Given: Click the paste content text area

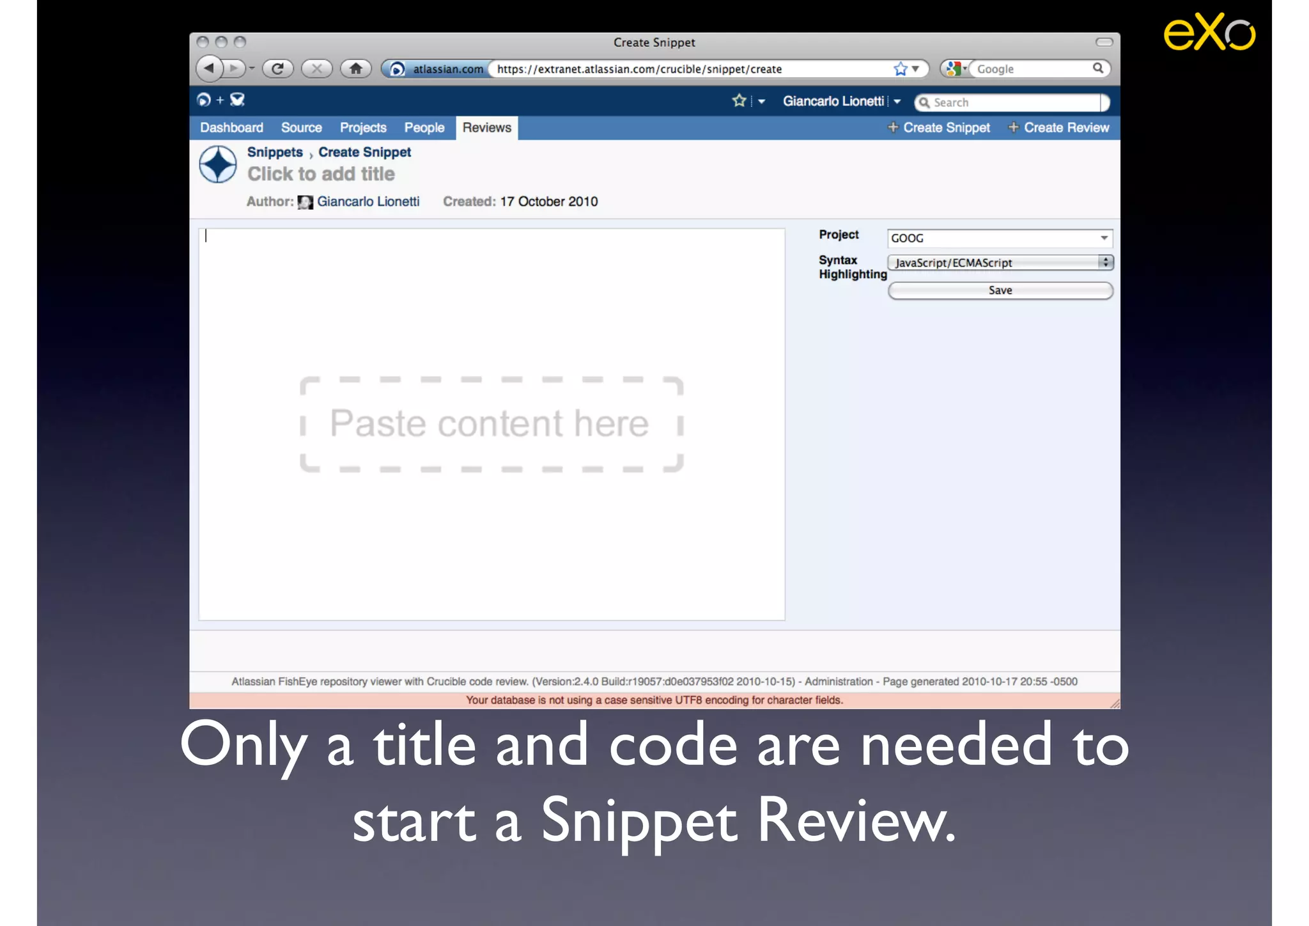Looking at the screenshot, I should (492, 424).
